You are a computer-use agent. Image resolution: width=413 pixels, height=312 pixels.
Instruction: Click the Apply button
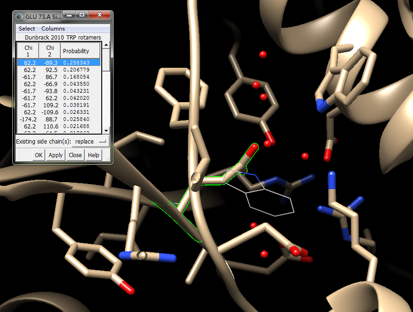56,155
